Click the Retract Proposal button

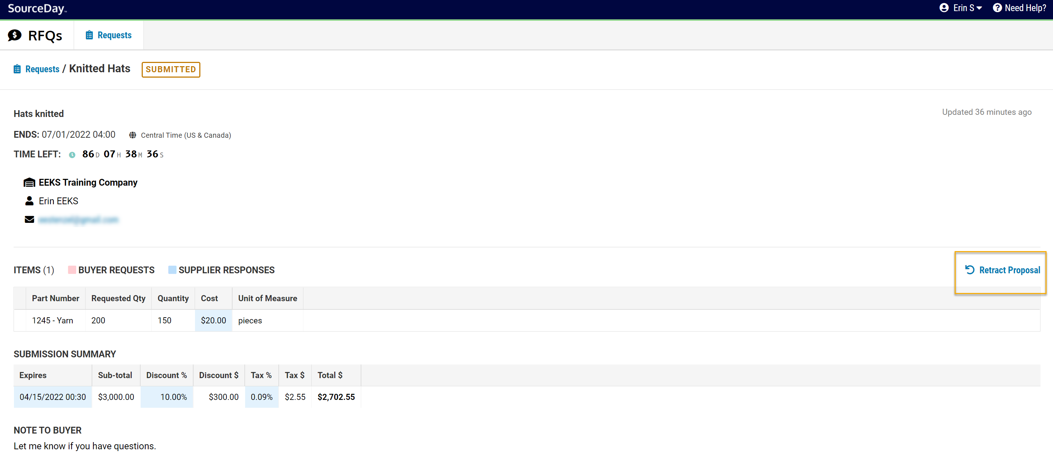(1002, 270)
